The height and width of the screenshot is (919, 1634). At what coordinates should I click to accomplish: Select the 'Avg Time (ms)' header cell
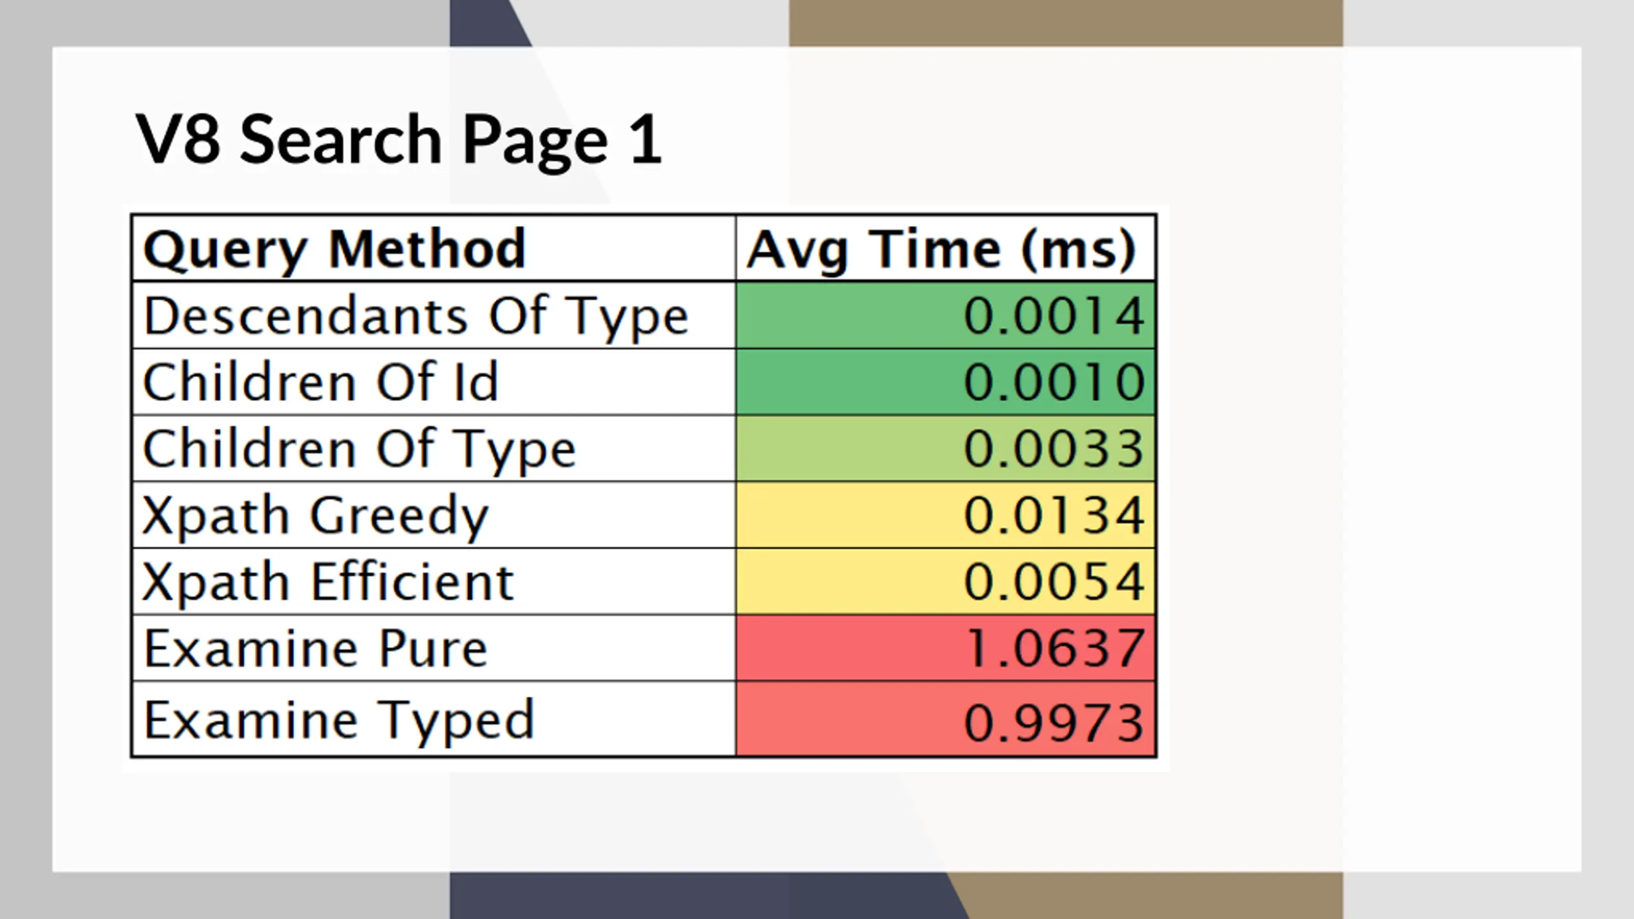946,248
